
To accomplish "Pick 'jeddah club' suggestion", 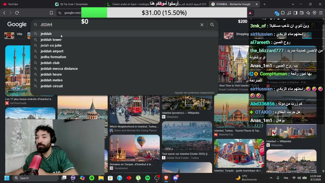I will click(124, 63).
